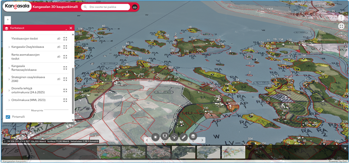The image size is (349, 163).
Task: Expand Kangasala Rantaosayleiskaava layer group
Action: 9,68
